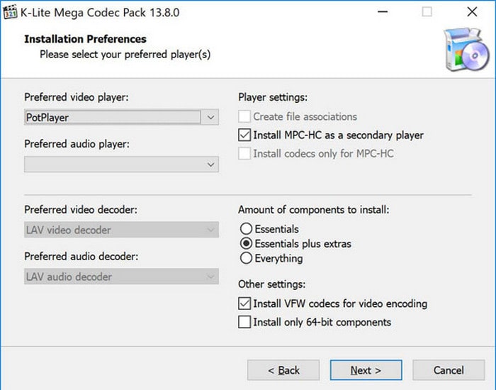This screenshot has height=390, width=496.
Task: Enable Install only 64-bit components
Action: (245, 322)
